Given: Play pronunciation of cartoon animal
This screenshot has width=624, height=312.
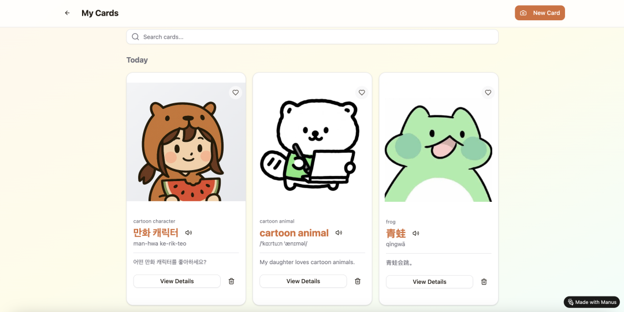Looking at the screenshot, I should 339,233.
